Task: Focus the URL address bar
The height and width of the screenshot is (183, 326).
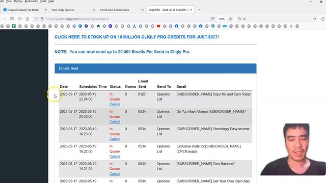Action: click(125, 19)
